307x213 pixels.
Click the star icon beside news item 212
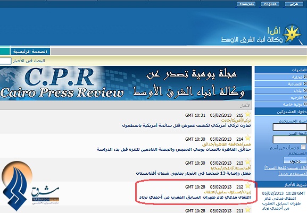click(248, 185)
